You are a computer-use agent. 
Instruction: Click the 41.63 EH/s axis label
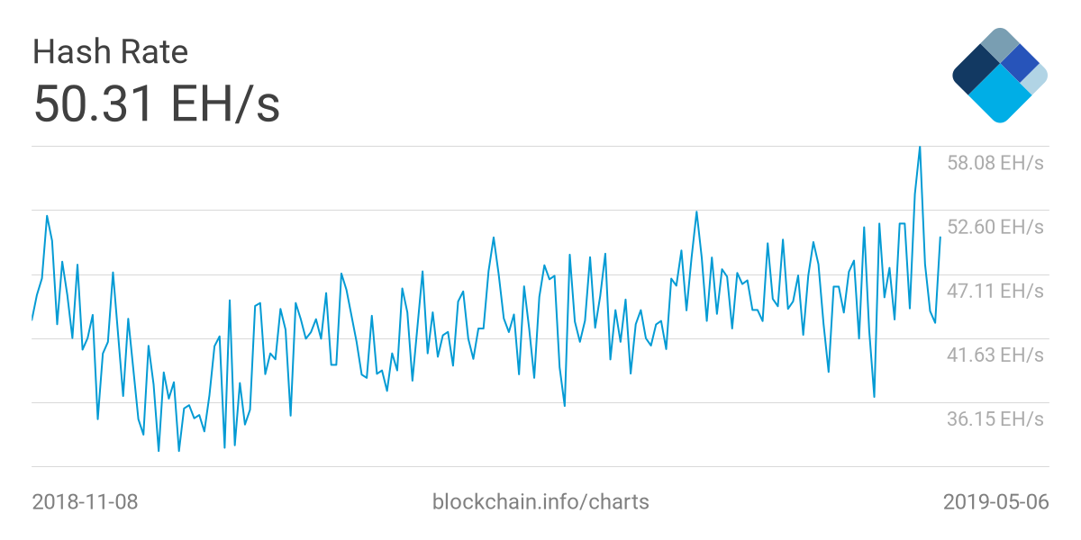click(995, 355)
